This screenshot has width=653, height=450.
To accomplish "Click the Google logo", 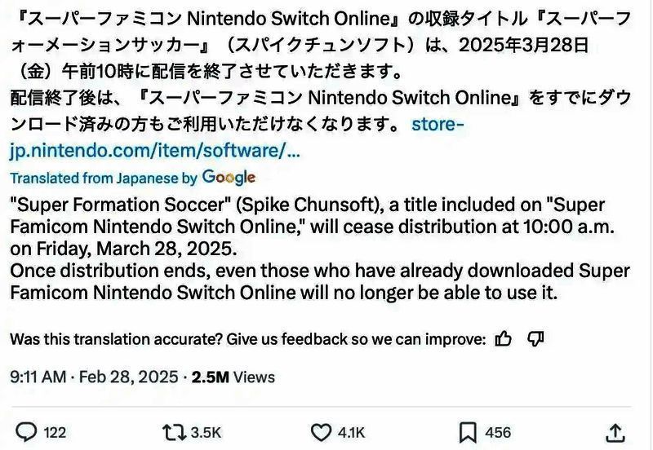I will coord(229,177).
